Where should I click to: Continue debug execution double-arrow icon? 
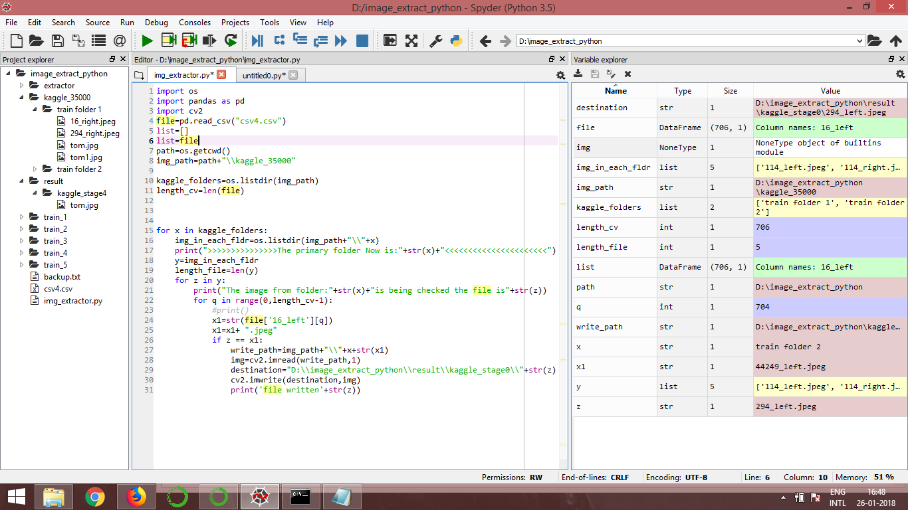[x=341, y=41]
